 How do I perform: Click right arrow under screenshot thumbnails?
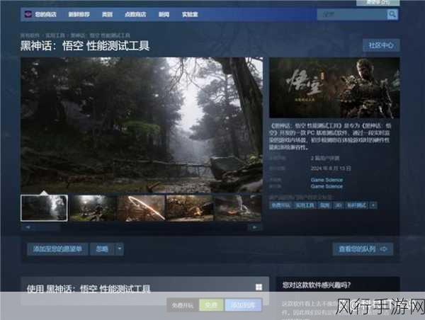coord(254,227)
